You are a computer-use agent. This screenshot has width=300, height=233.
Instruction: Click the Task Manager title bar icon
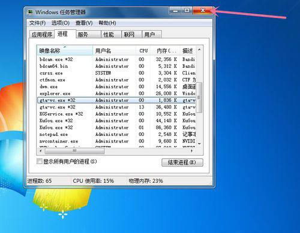[31, 12]
